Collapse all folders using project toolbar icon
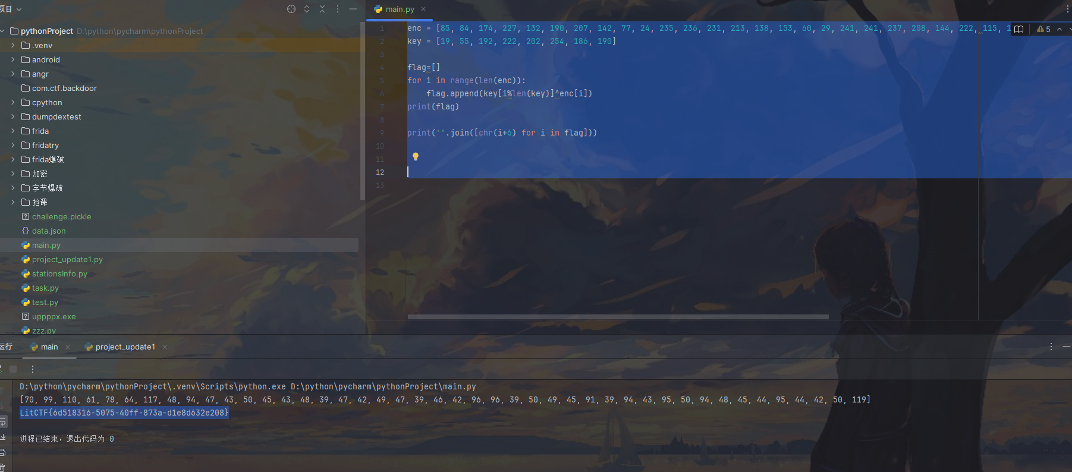This screenshot has height=472, width=1072. [x=322, y=9]
